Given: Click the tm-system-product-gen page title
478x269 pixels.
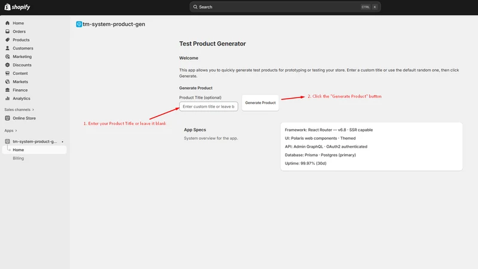Looking at the screenshot, I should click(114, 24).
